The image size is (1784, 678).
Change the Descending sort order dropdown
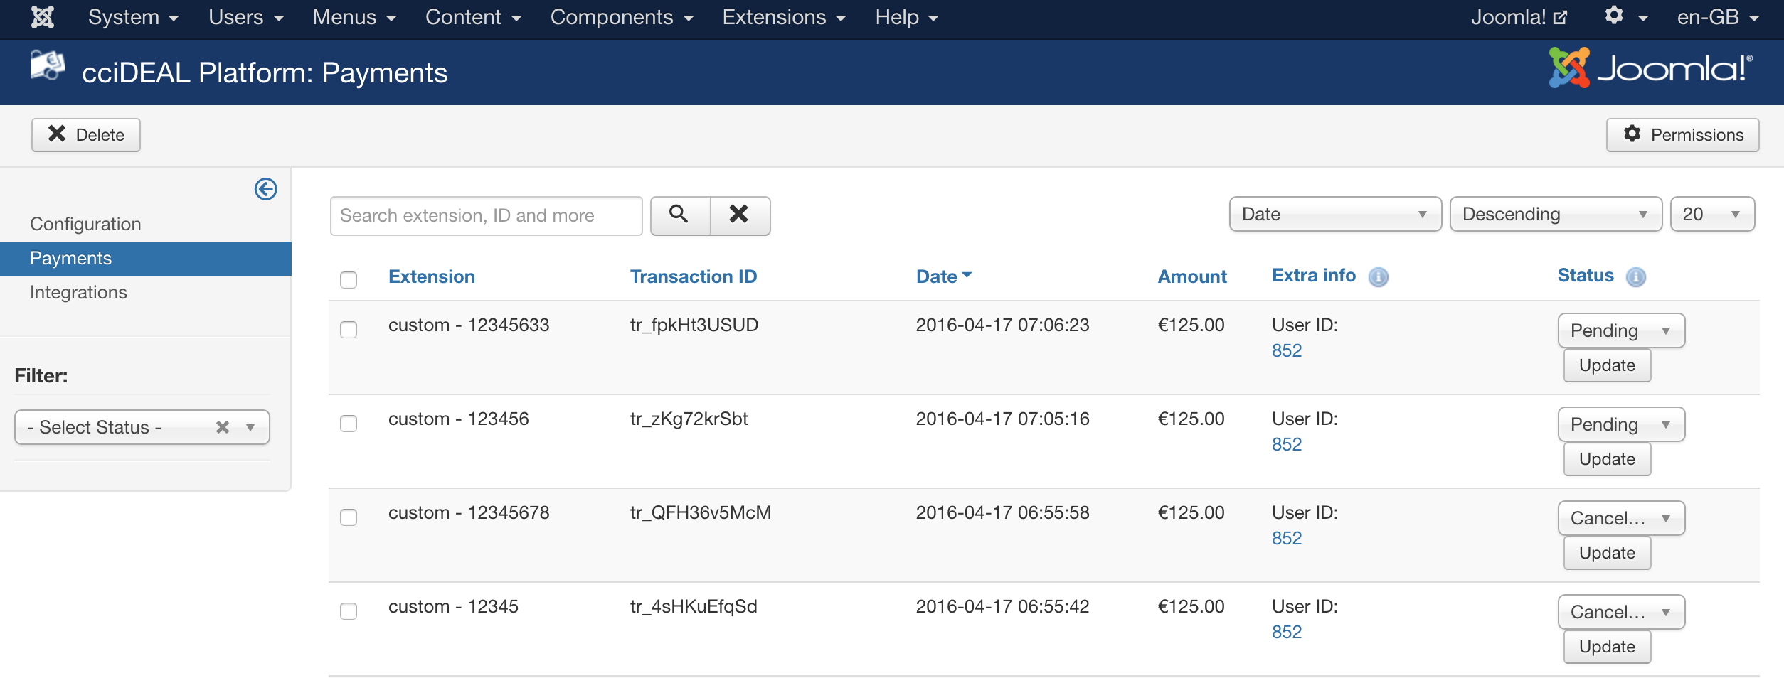click(1555, 214)
